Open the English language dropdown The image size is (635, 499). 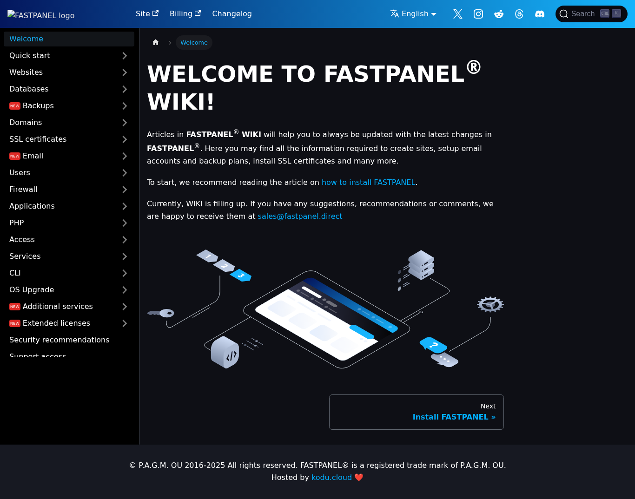coord(413,14)
